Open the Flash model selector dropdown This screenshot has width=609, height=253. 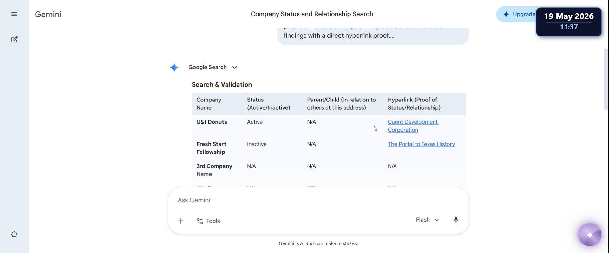[428, 220]
